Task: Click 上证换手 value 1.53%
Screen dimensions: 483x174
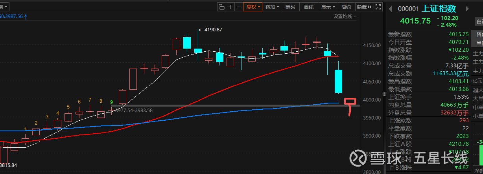Action: [x=461, y=97]
